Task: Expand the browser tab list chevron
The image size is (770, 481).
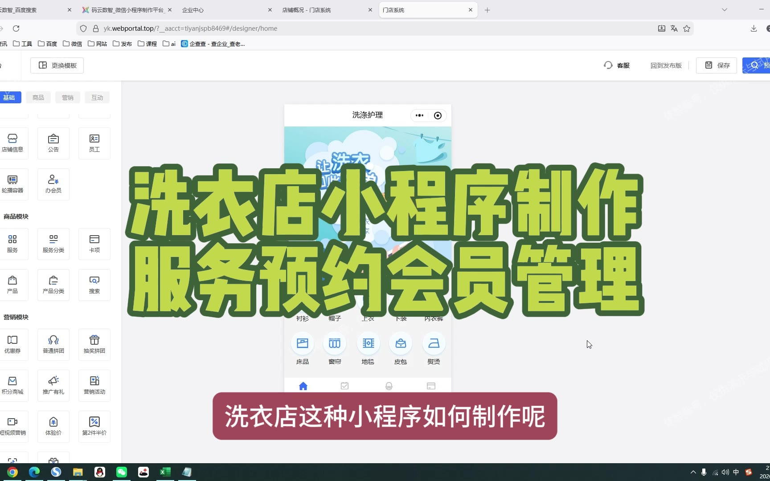Action: [x=725, y=10]
